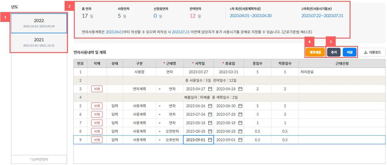This screenshot has height=165, width=387.
Task: Click the 사용함 cell in row 1
Action: tap(139, 72)
